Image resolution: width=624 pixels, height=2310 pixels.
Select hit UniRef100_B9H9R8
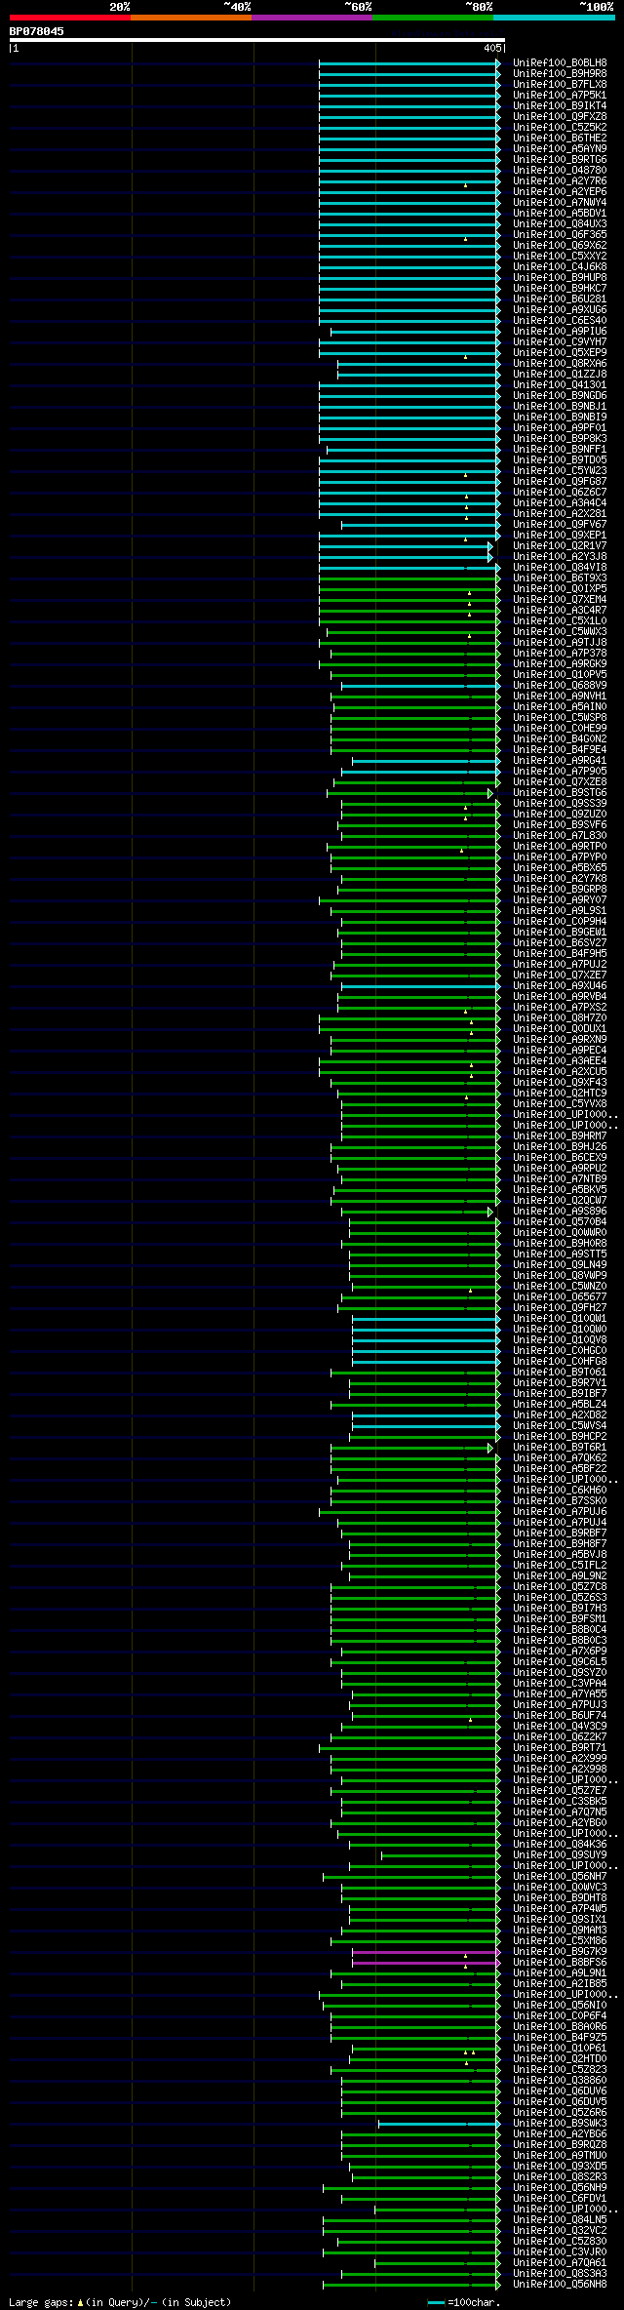[560, 74]
